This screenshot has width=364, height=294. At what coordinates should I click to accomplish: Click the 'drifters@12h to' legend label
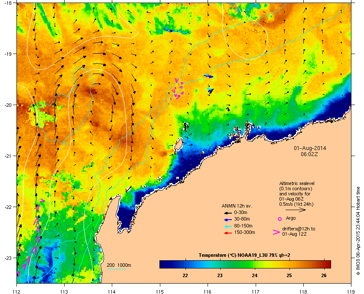[299, 229]
